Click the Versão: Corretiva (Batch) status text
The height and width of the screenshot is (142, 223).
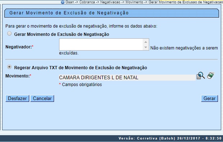pos(170,138)
